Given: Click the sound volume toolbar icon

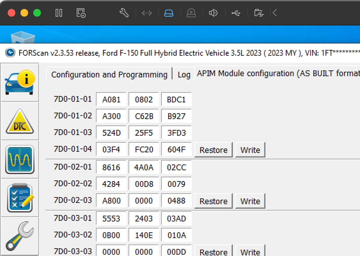Looking at the screenshot, I should click(x=213, y=13).
